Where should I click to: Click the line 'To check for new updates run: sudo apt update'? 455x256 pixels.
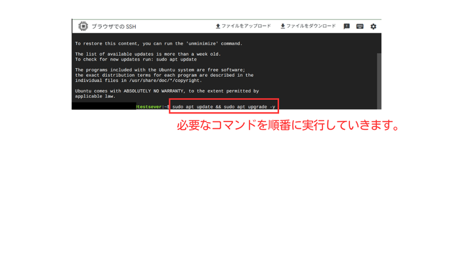(x=136, y=60)
